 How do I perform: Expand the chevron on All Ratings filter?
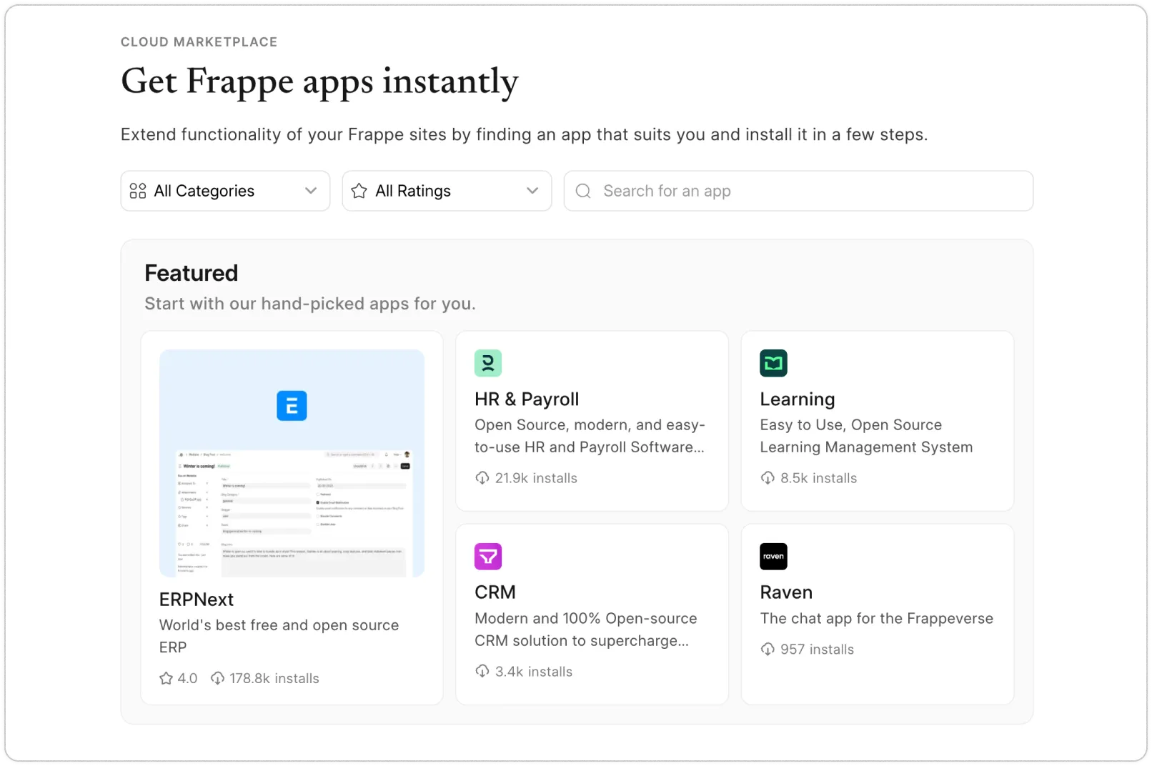point(532,191)
